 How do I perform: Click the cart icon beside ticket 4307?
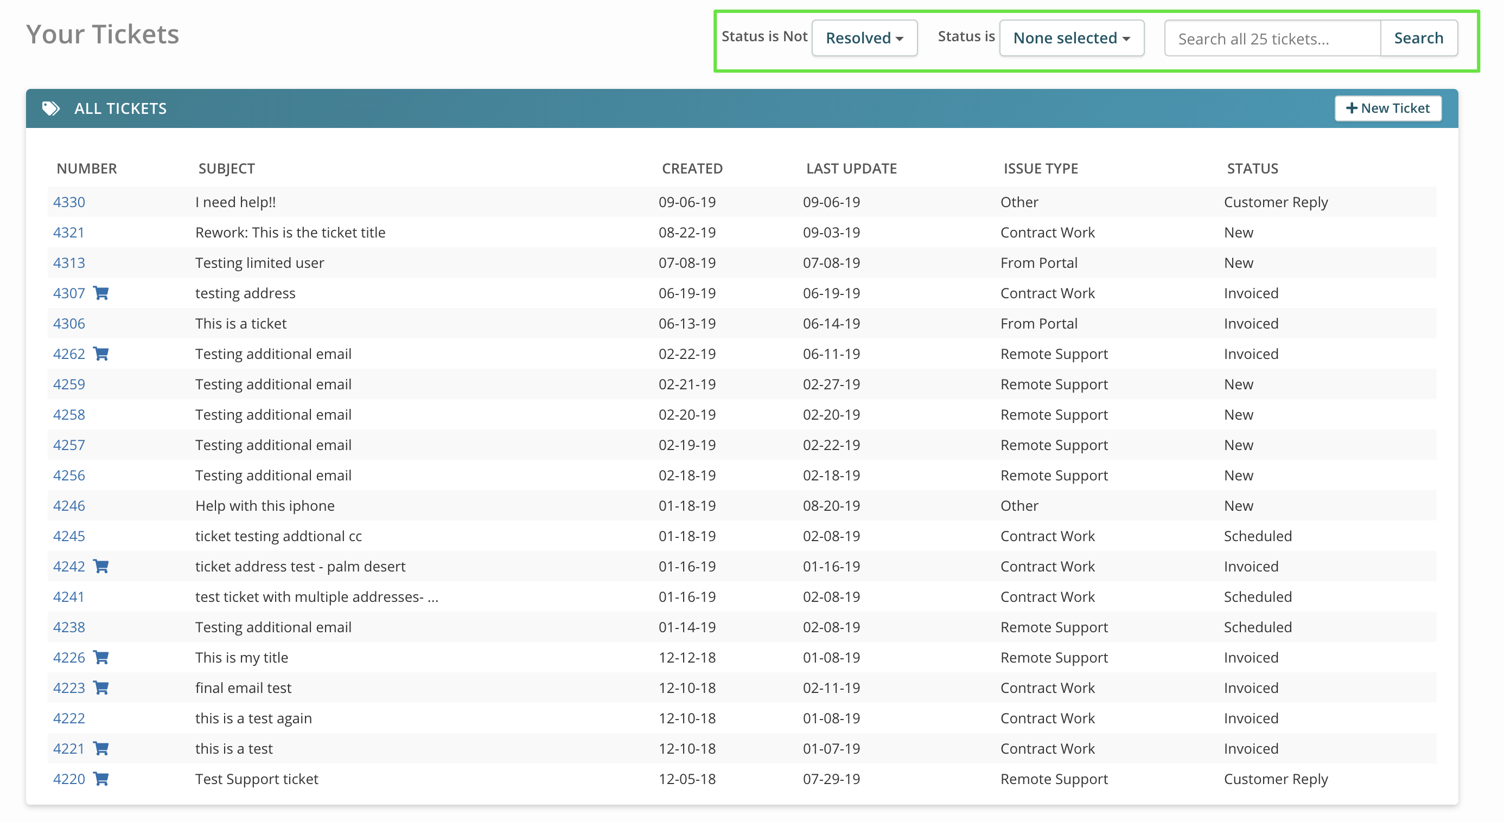click(x=101, y=293)
